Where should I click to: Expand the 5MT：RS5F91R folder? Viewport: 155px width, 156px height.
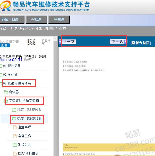coord(29,110)
